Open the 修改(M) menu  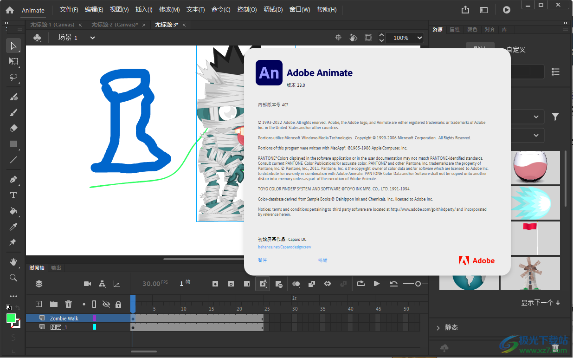point(169,10)
